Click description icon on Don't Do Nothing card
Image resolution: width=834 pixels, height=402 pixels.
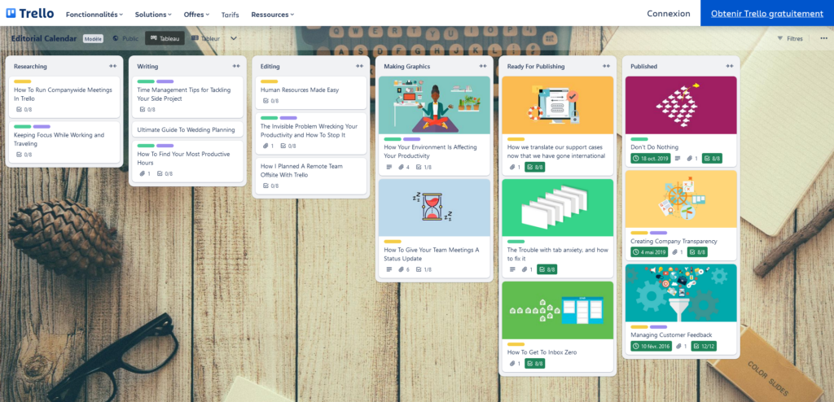[678, 159]
